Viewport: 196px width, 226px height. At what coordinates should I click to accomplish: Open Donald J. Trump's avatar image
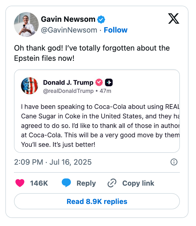point(29,86)
